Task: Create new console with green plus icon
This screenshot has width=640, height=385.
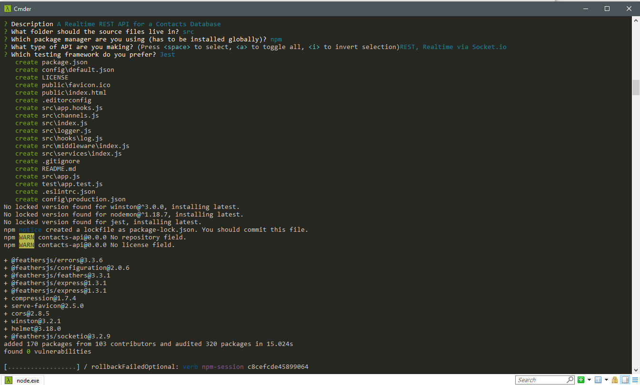Action: pyautogui.click(x=581, y=380)
